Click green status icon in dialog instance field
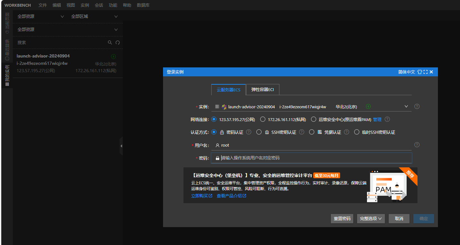Screen dimensions: 460x245 (x=368, y=106)
